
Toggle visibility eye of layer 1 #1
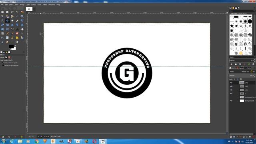[231, 90]
